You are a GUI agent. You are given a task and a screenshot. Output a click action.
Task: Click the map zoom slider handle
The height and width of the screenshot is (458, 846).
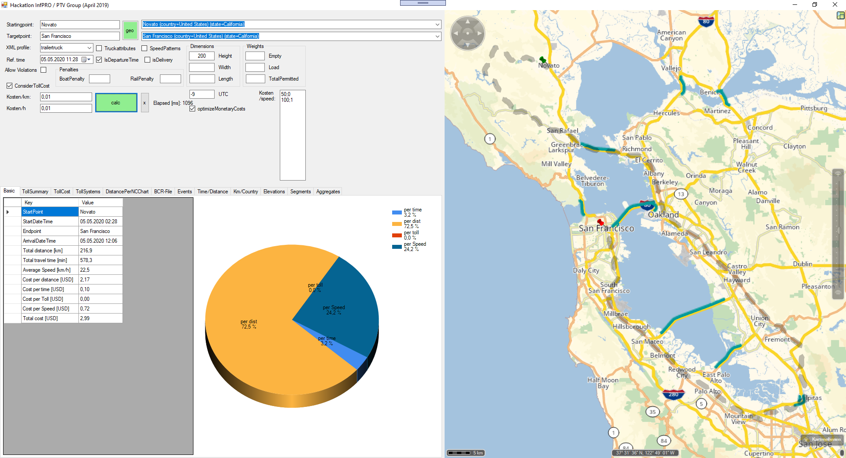click(838, 230)
